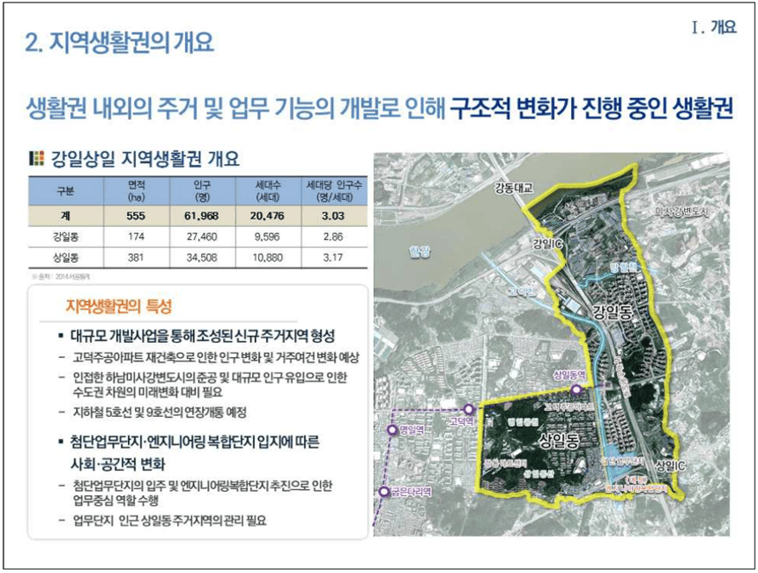
Task: Click the value '2.86' in the table
Action: click(333, 237)
